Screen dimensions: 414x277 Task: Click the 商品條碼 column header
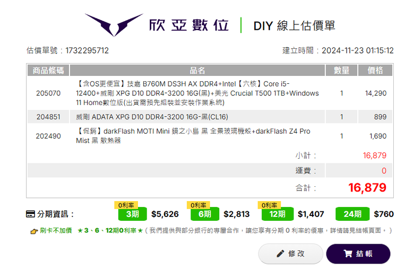click(x=48, y=71)
